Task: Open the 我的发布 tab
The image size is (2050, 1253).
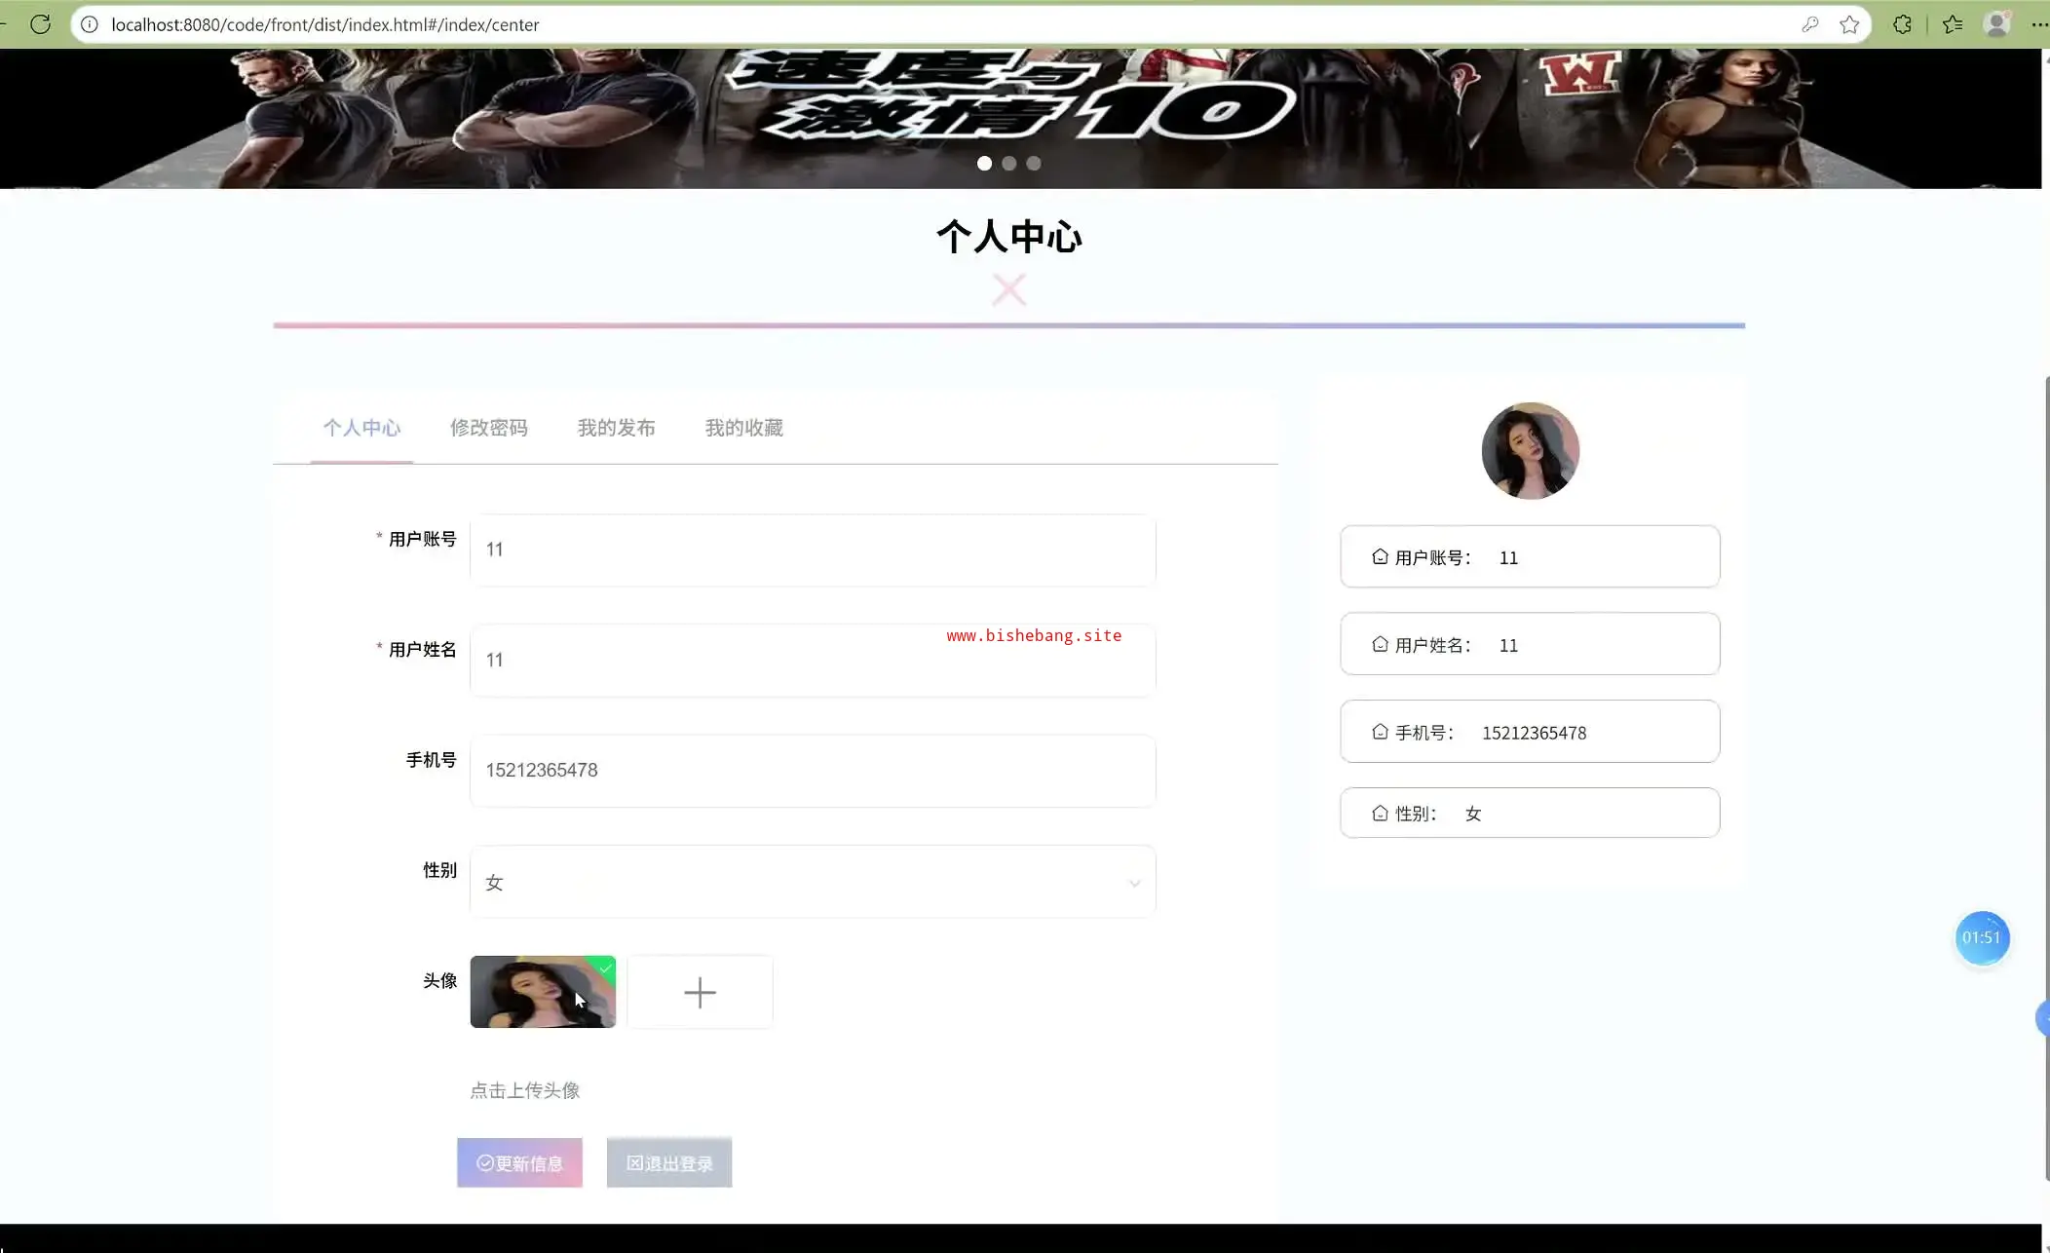Action: 616,428
